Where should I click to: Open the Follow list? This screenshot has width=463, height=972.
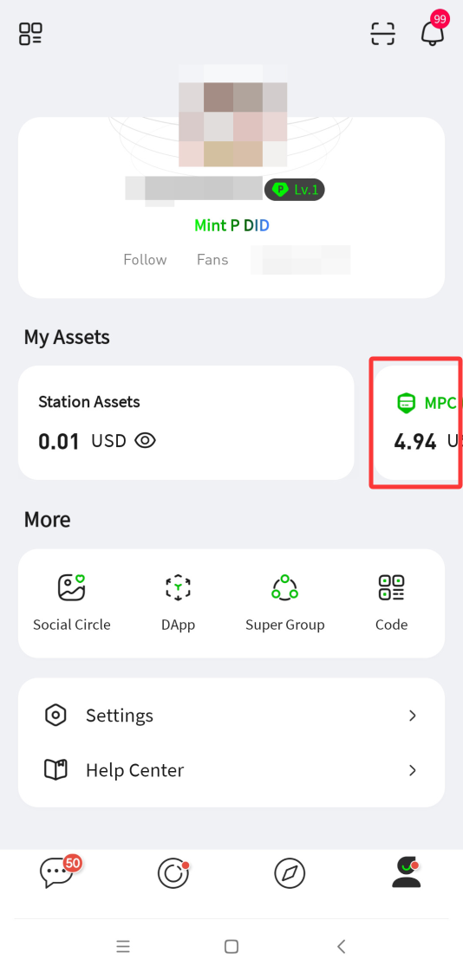(x=145, y=260)
